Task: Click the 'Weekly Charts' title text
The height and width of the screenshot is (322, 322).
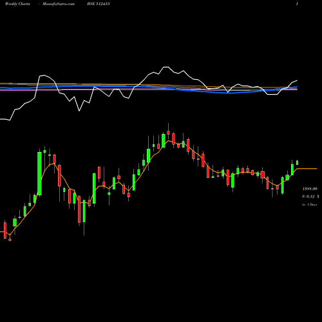Action: 17,4
